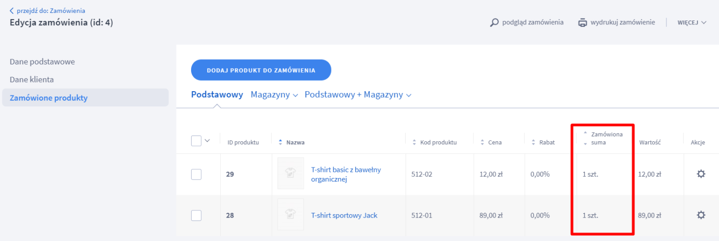
Task: Sort table by Cena column
Action: click(x=491, y=142)
